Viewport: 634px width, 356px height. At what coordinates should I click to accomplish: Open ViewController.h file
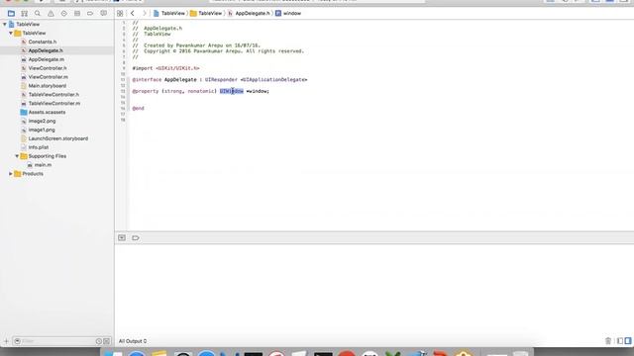click(x=48, y=68)
